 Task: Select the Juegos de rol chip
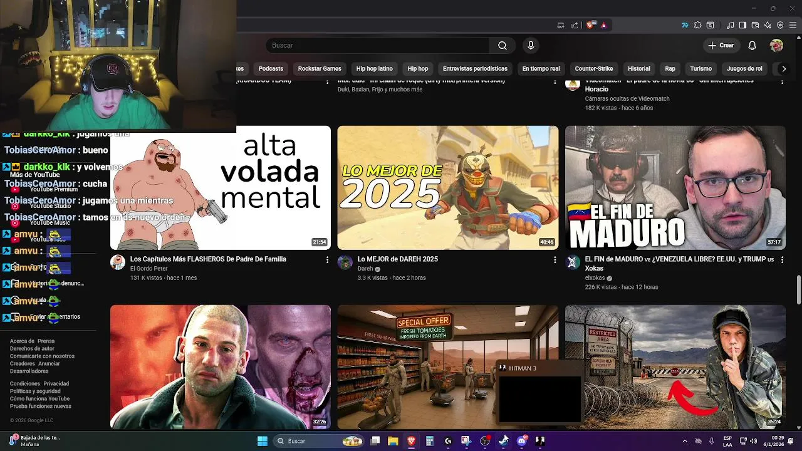(x=744, y=68)
